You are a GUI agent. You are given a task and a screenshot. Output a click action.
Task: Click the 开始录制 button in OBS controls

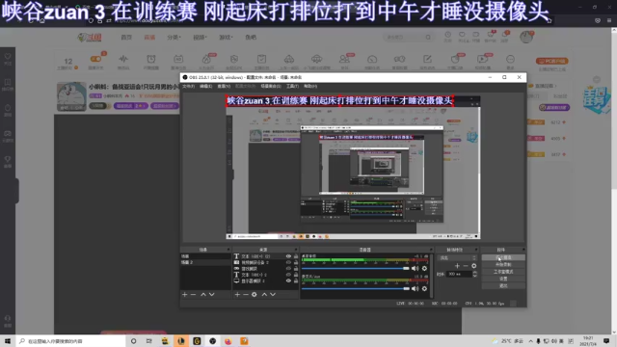503,265
